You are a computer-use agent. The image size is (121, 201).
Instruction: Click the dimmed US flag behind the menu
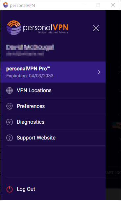117,125
